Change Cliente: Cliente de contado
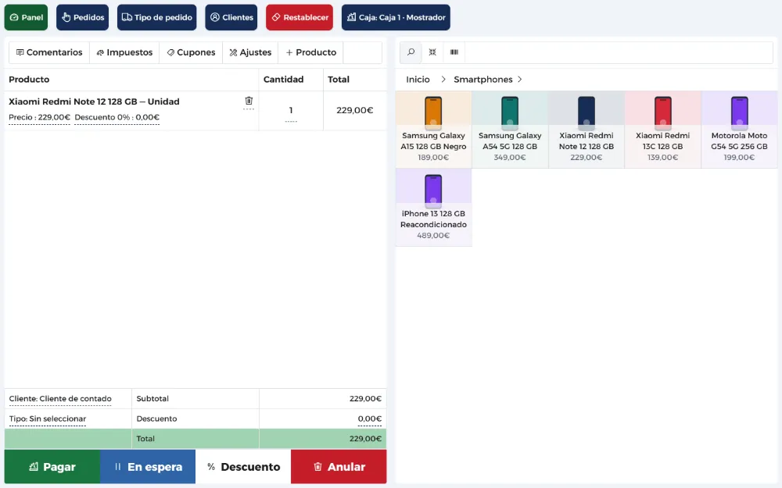Screen dimensions: 782x488 60,399
